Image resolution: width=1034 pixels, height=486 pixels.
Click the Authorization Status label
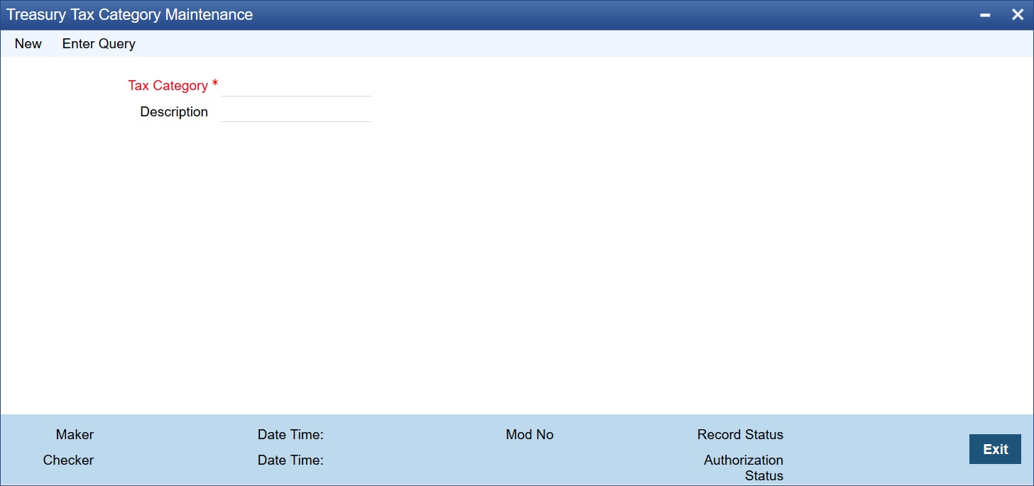[x=744, y=468]
